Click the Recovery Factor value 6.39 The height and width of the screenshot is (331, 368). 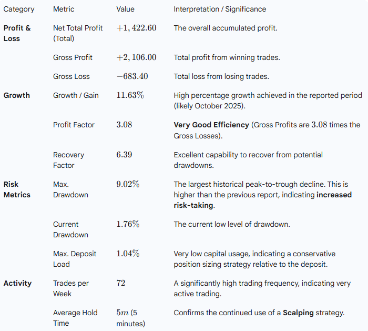click(x=124, y=155)
